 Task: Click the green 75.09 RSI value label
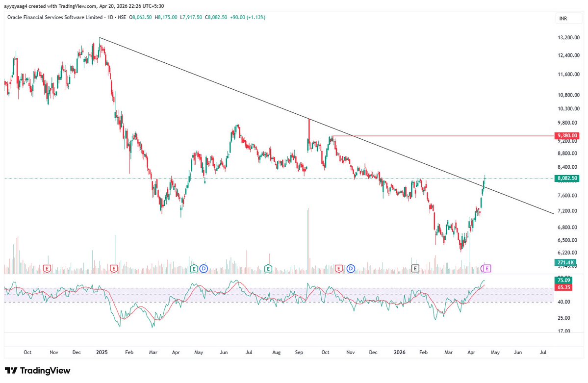click(563, 280)
